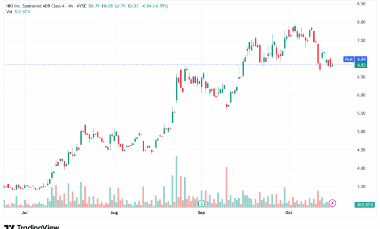The width and height of the screenshot is (380, 229).
Task: Click the Aug label on time axis
Action: (x=114, y=213)
